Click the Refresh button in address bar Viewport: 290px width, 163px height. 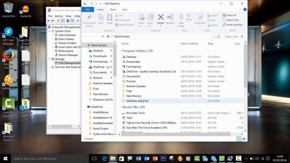[x=218, y=37]
